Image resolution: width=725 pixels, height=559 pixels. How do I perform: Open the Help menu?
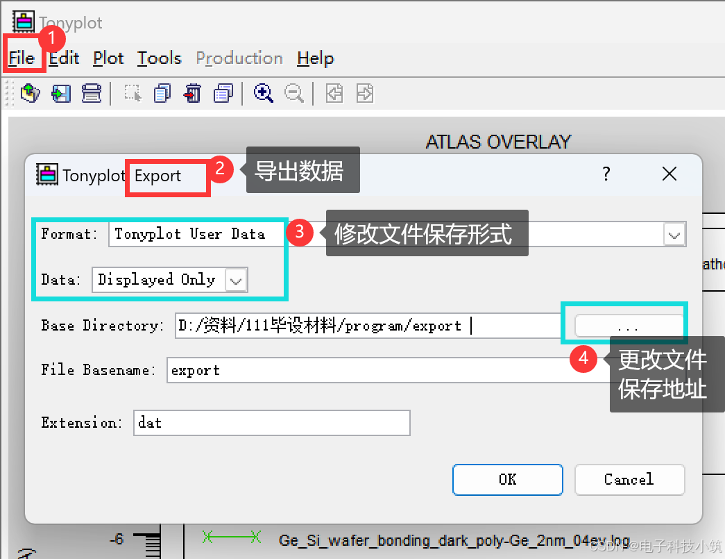coord(316,58)
